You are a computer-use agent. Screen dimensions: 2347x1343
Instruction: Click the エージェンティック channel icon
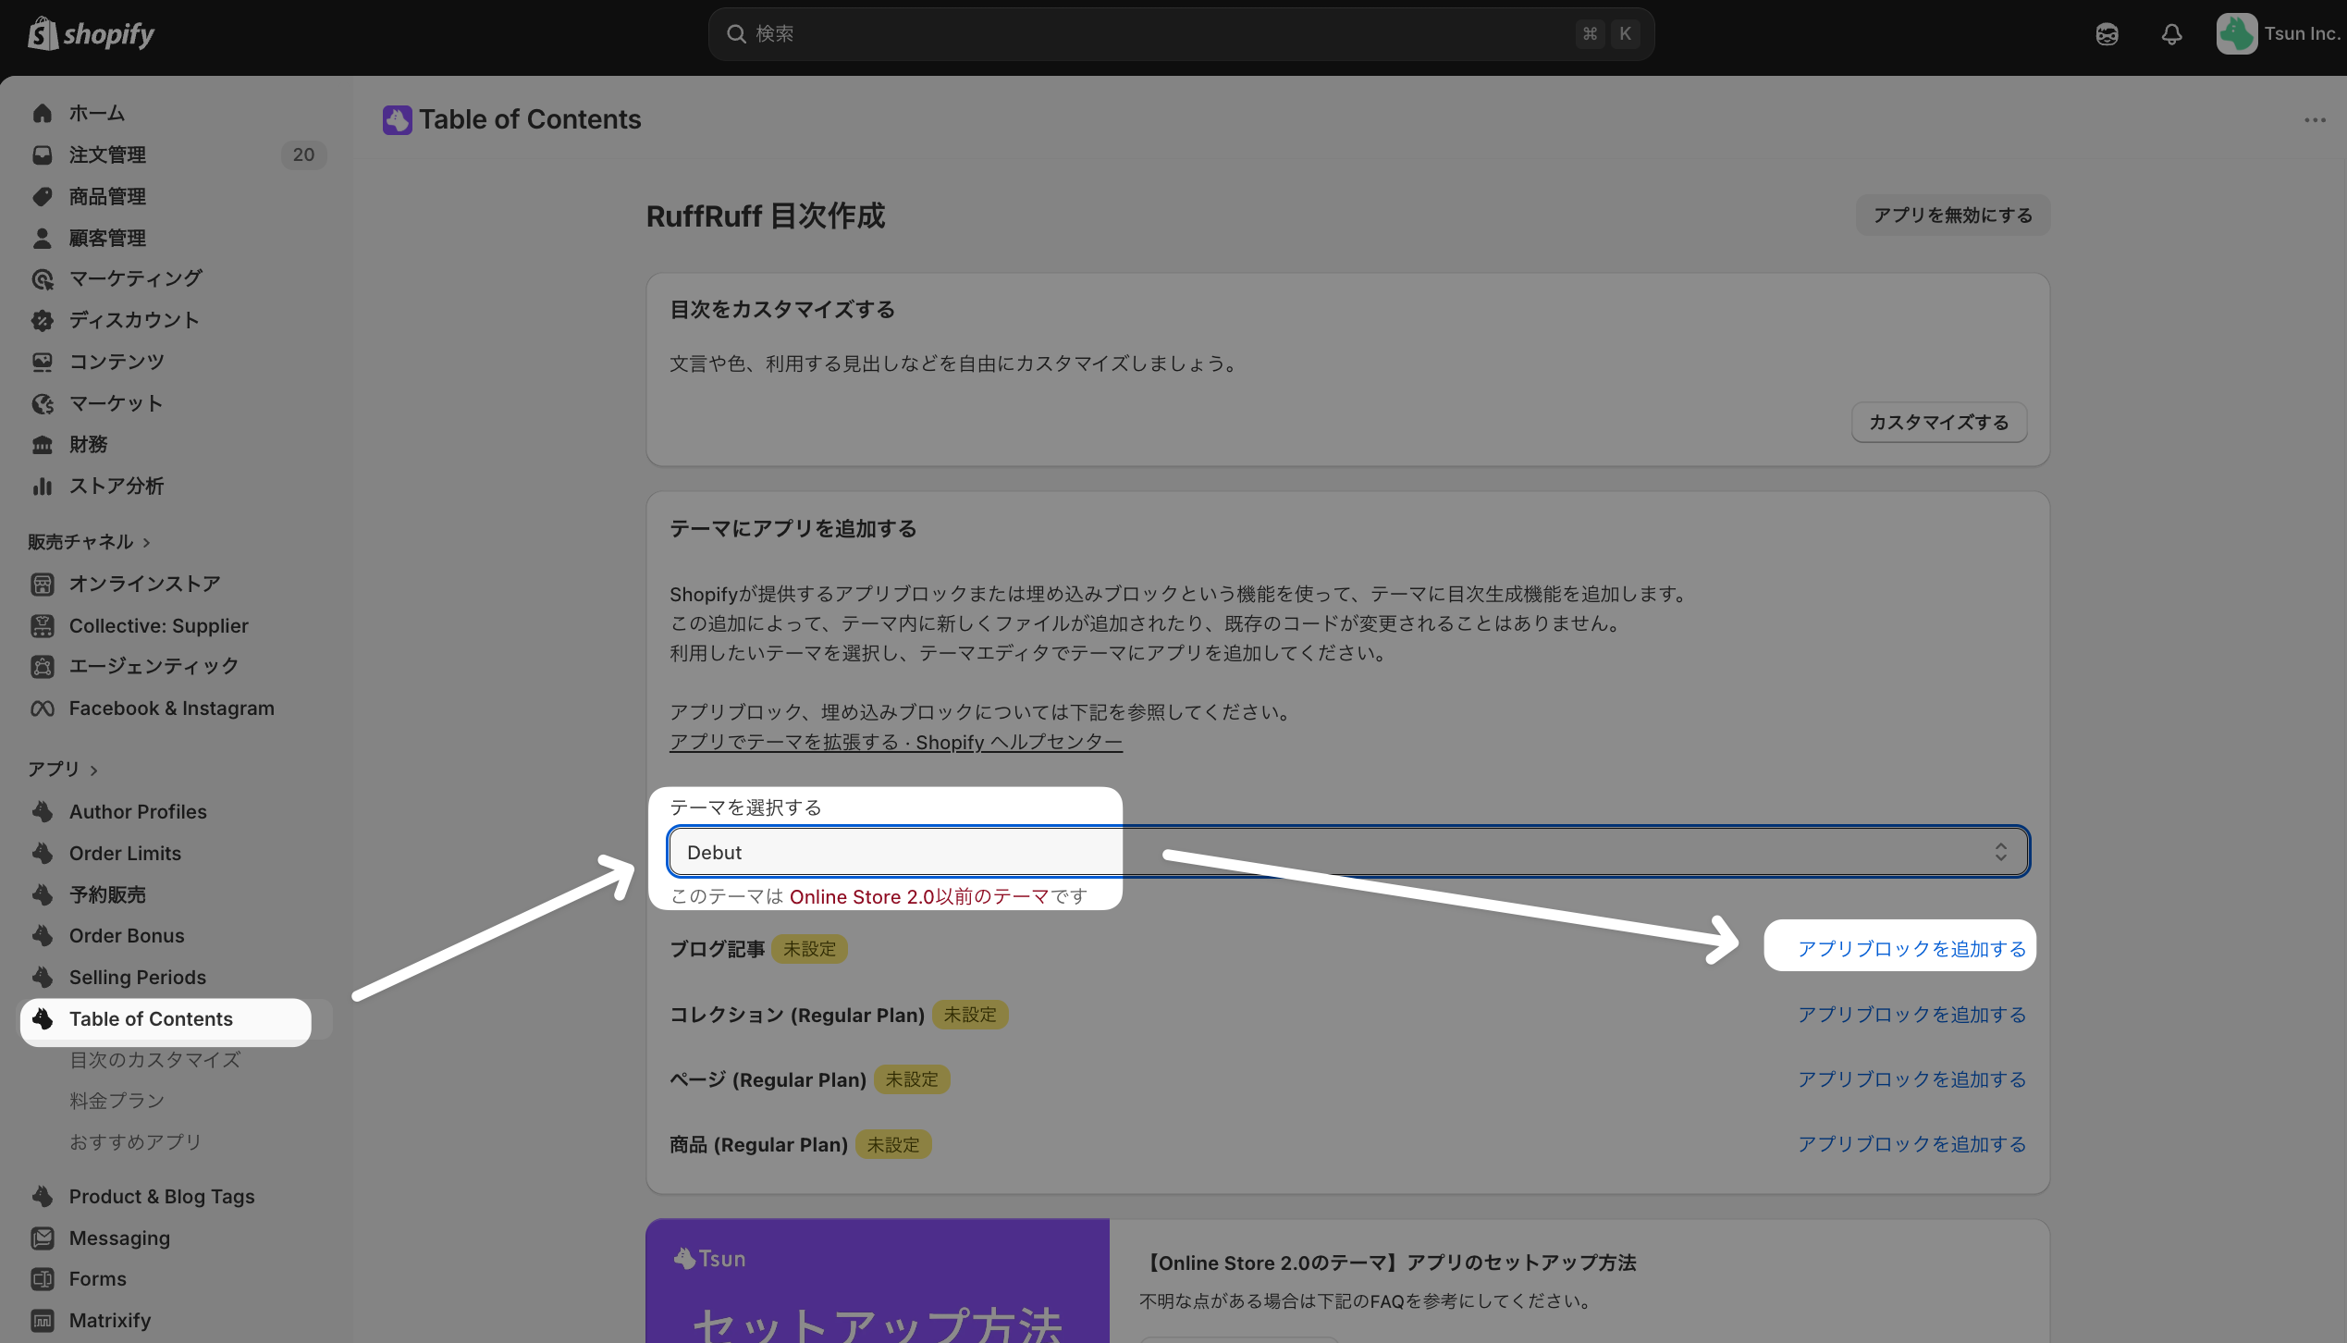(x=43, y=666)
